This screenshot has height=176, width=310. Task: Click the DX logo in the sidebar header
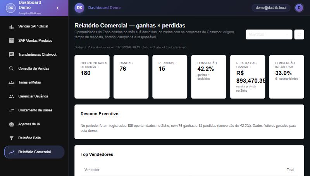[x=11, y=8]
